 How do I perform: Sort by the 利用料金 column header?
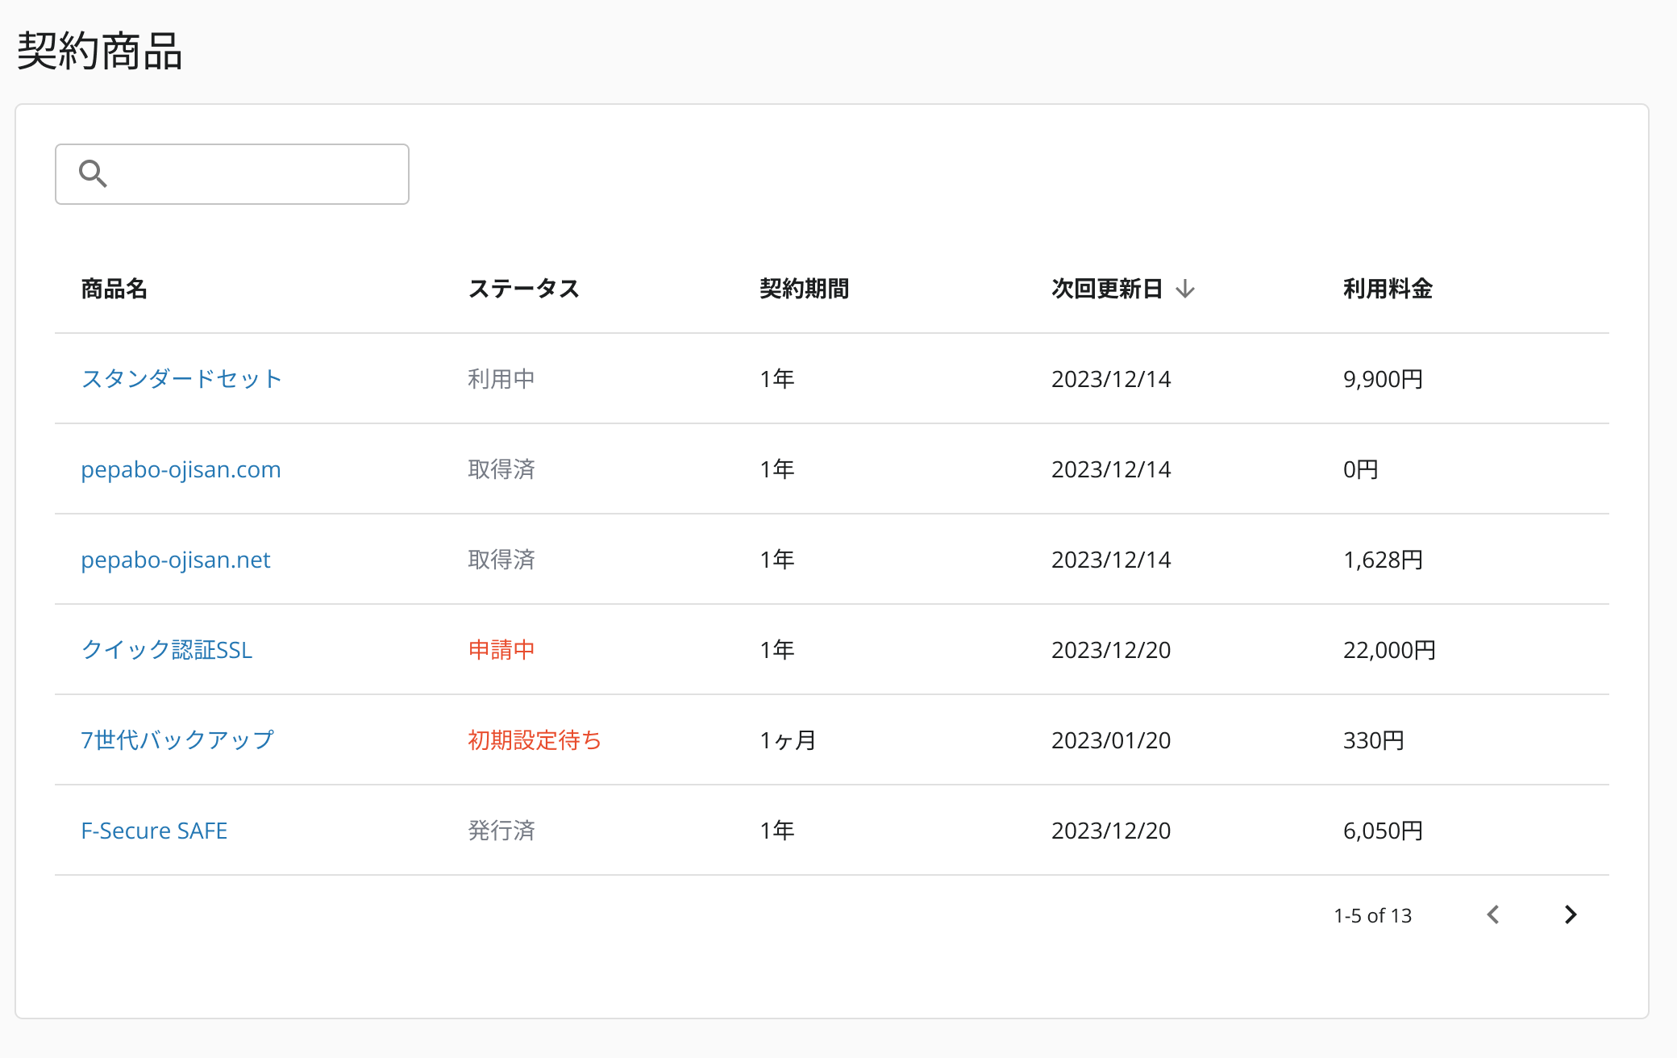pos(1387,289)
